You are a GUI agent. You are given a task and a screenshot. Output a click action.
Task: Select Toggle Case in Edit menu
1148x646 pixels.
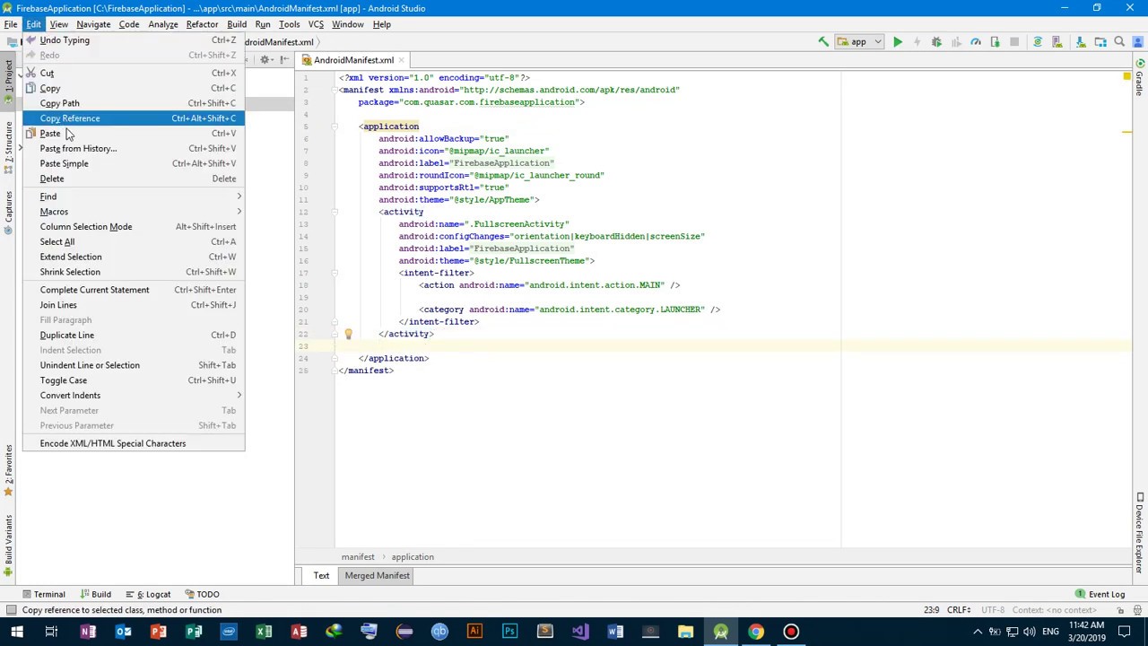pyautogui.click(x=134, y=380)
